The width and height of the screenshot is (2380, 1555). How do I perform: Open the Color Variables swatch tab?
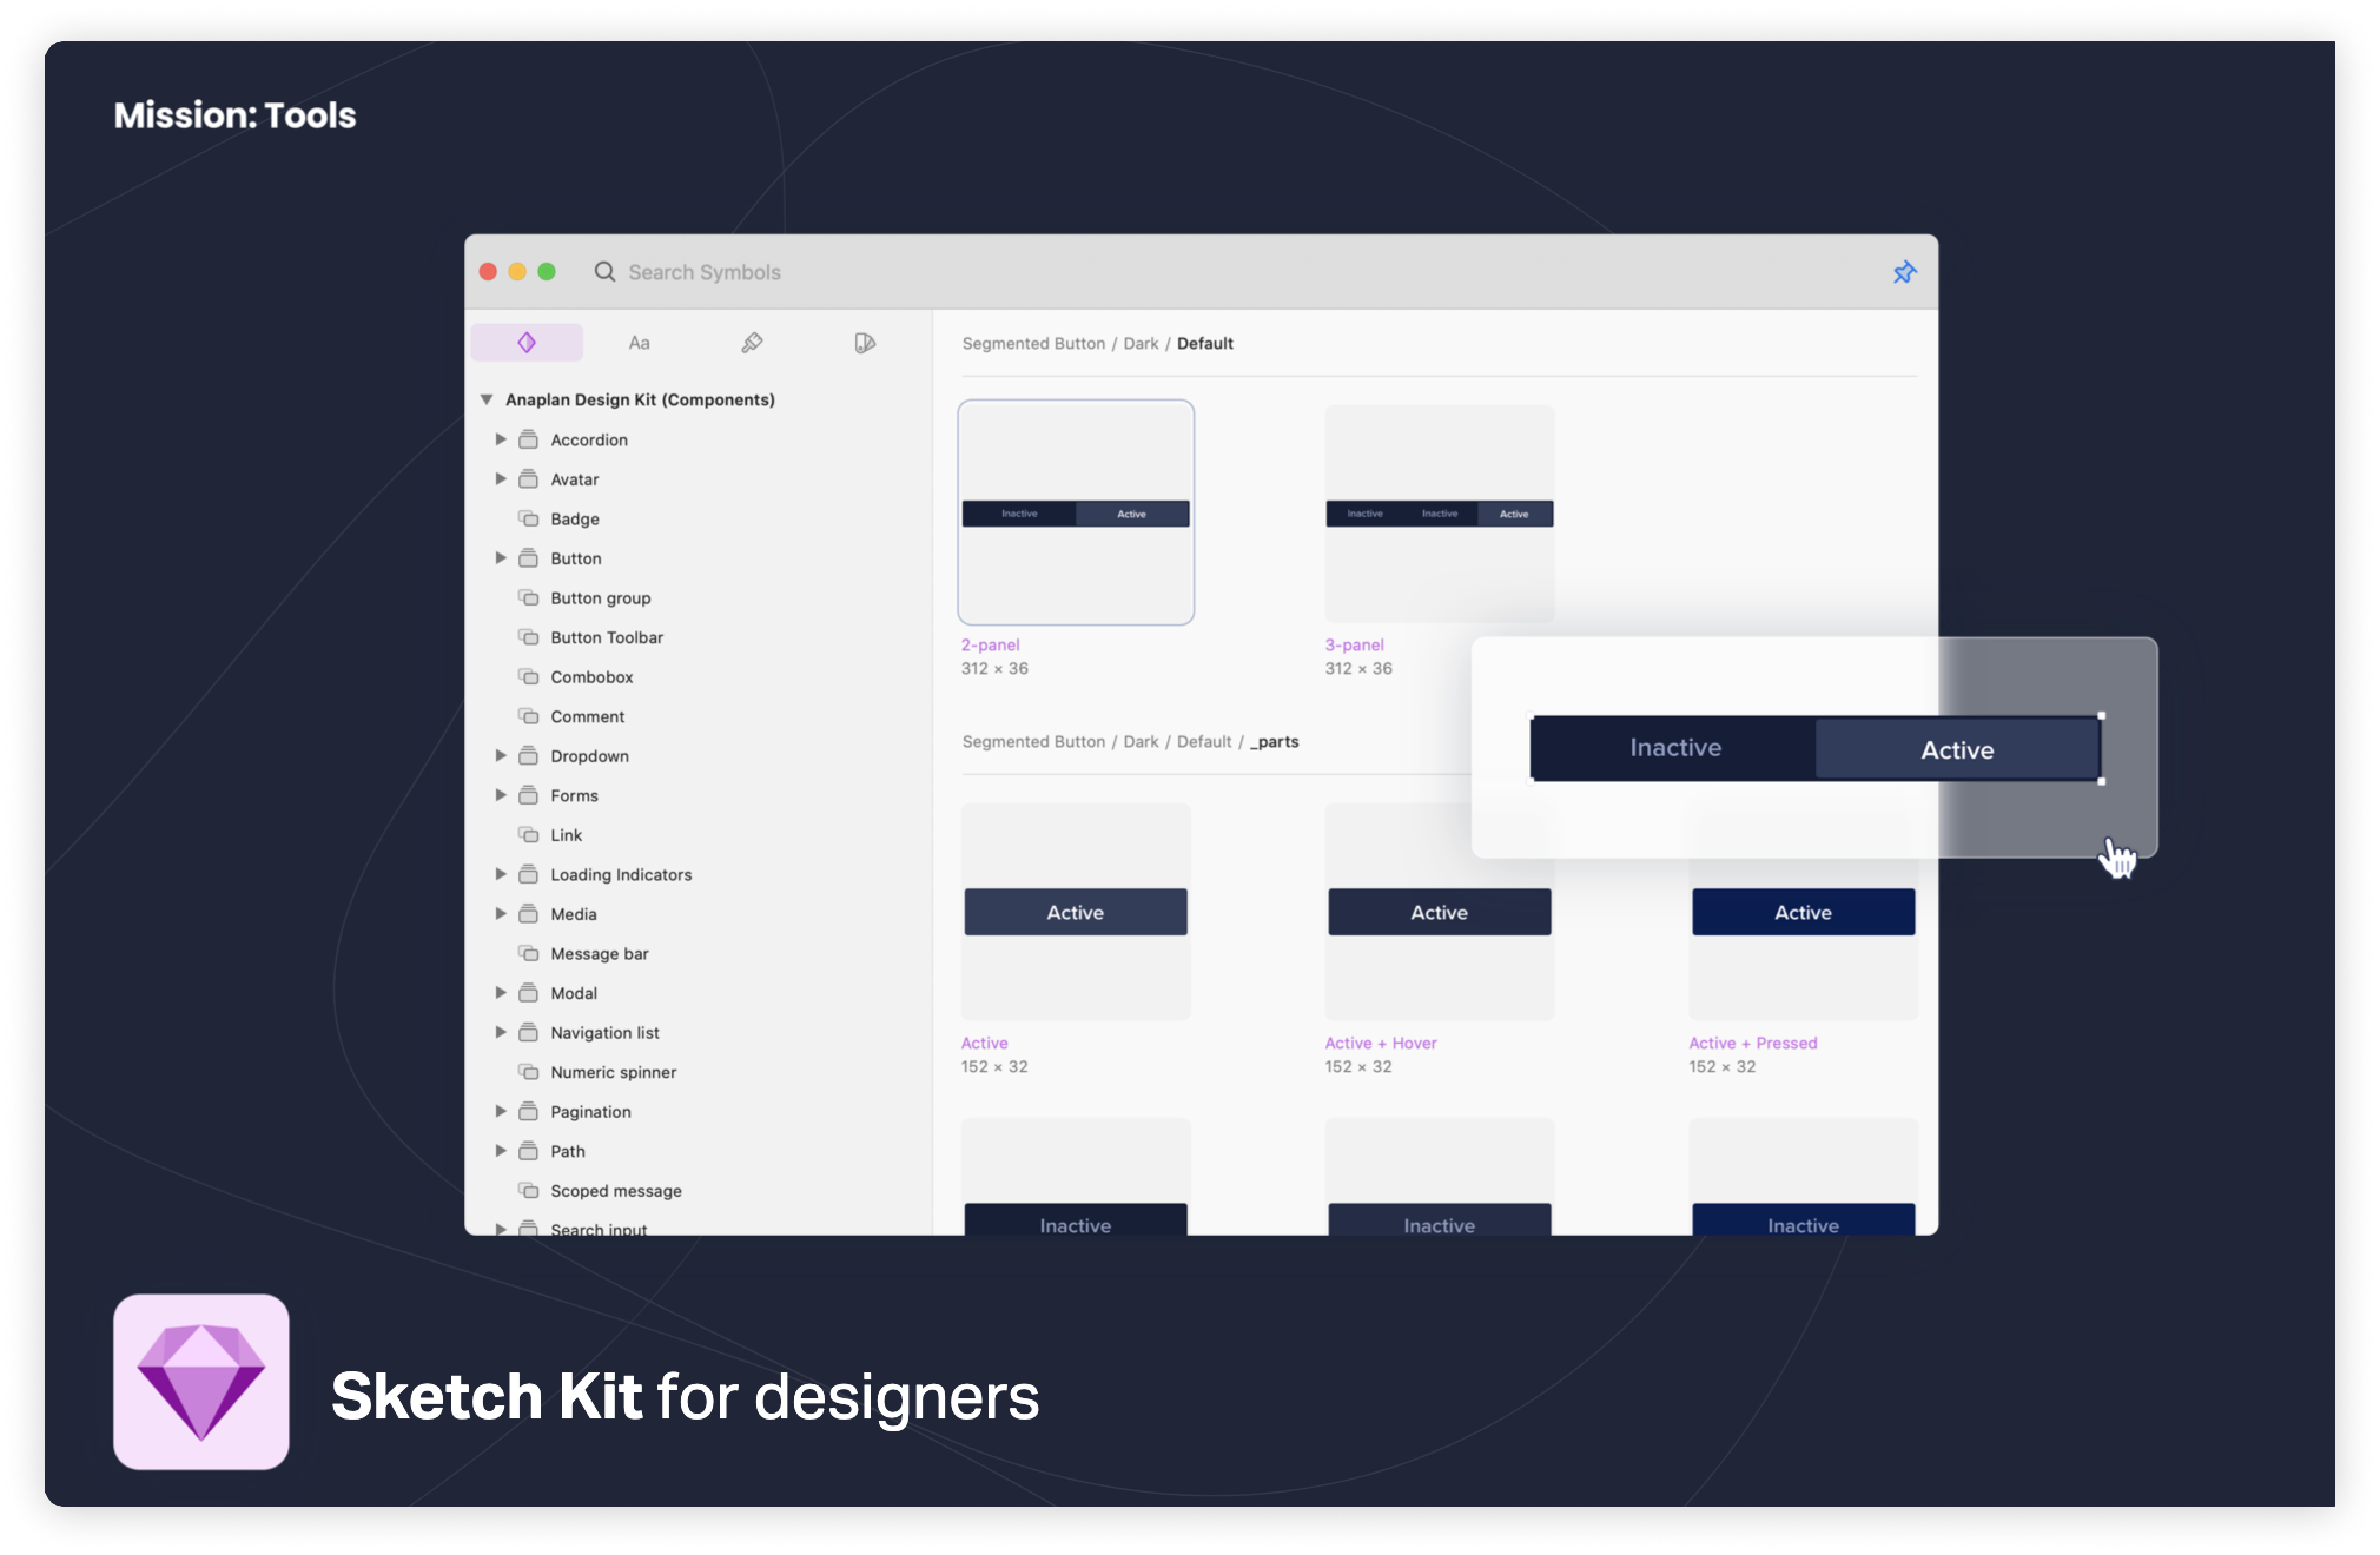coord(865,343)
